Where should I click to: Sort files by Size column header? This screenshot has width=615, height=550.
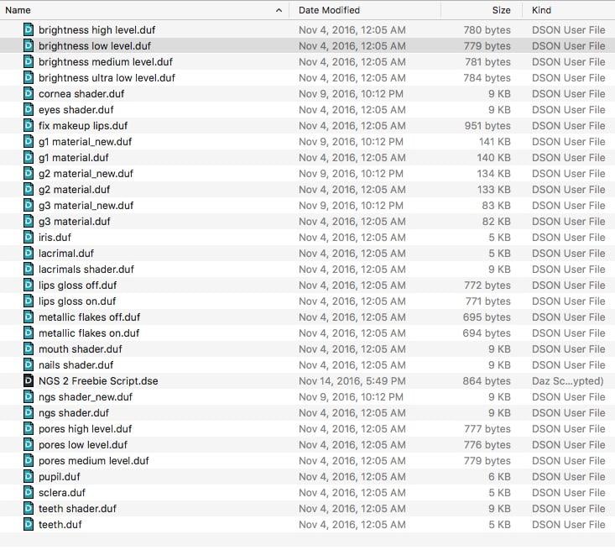(x=501, y=10)
